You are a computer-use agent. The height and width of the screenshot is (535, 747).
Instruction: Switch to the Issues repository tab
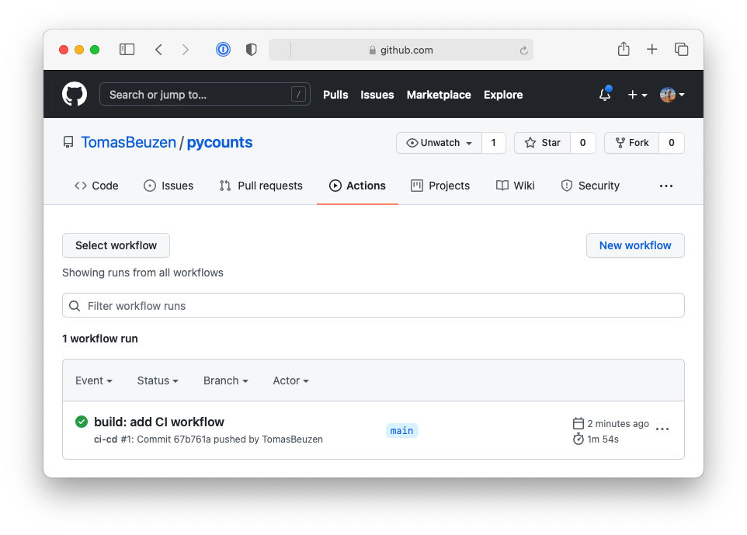[x=169, y=186]
